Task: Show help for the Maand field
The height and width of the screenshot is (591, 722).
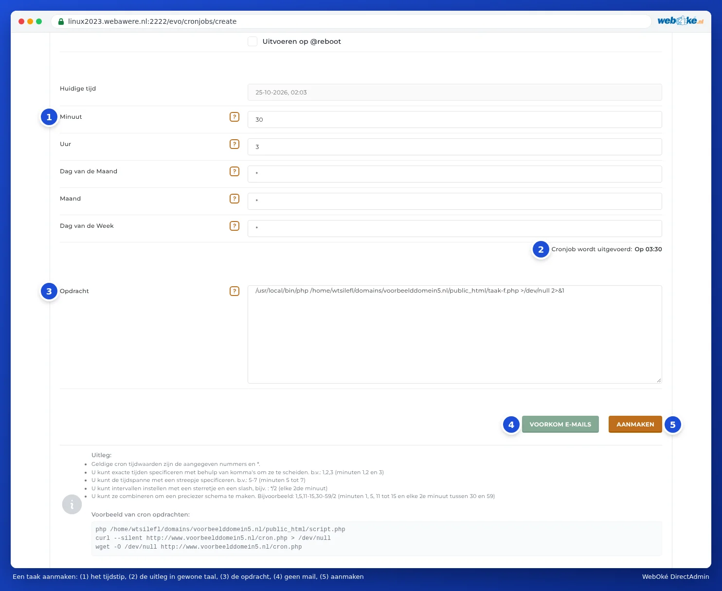Action: coord(235,199)
